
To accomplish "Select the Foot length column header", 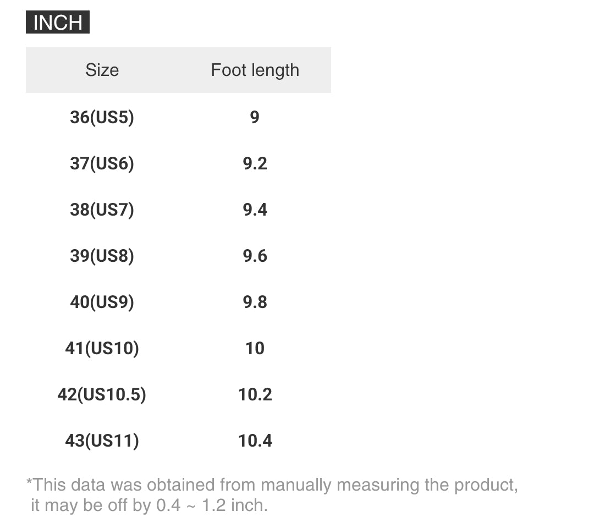I will 255,70.
